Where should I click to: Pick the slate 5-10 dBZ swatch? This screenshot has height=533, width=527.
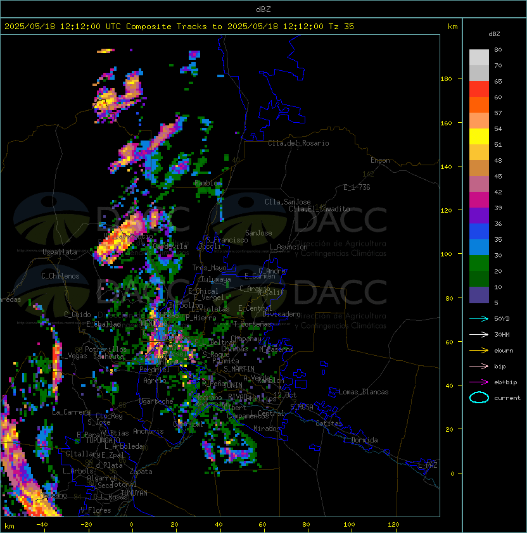pyautogui.click(x=479, y=295)
